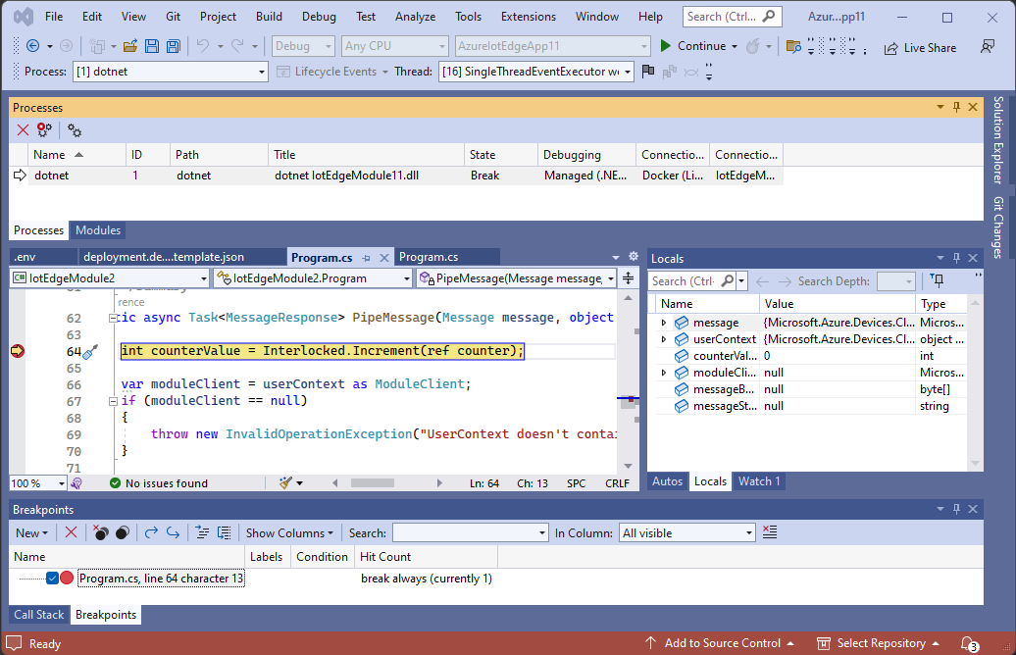Image resolution: width=1016 pixels, height=655 pixels.
Task: Uncheck the Program.cs line 64 breakpoint
Action: (52, 578)
